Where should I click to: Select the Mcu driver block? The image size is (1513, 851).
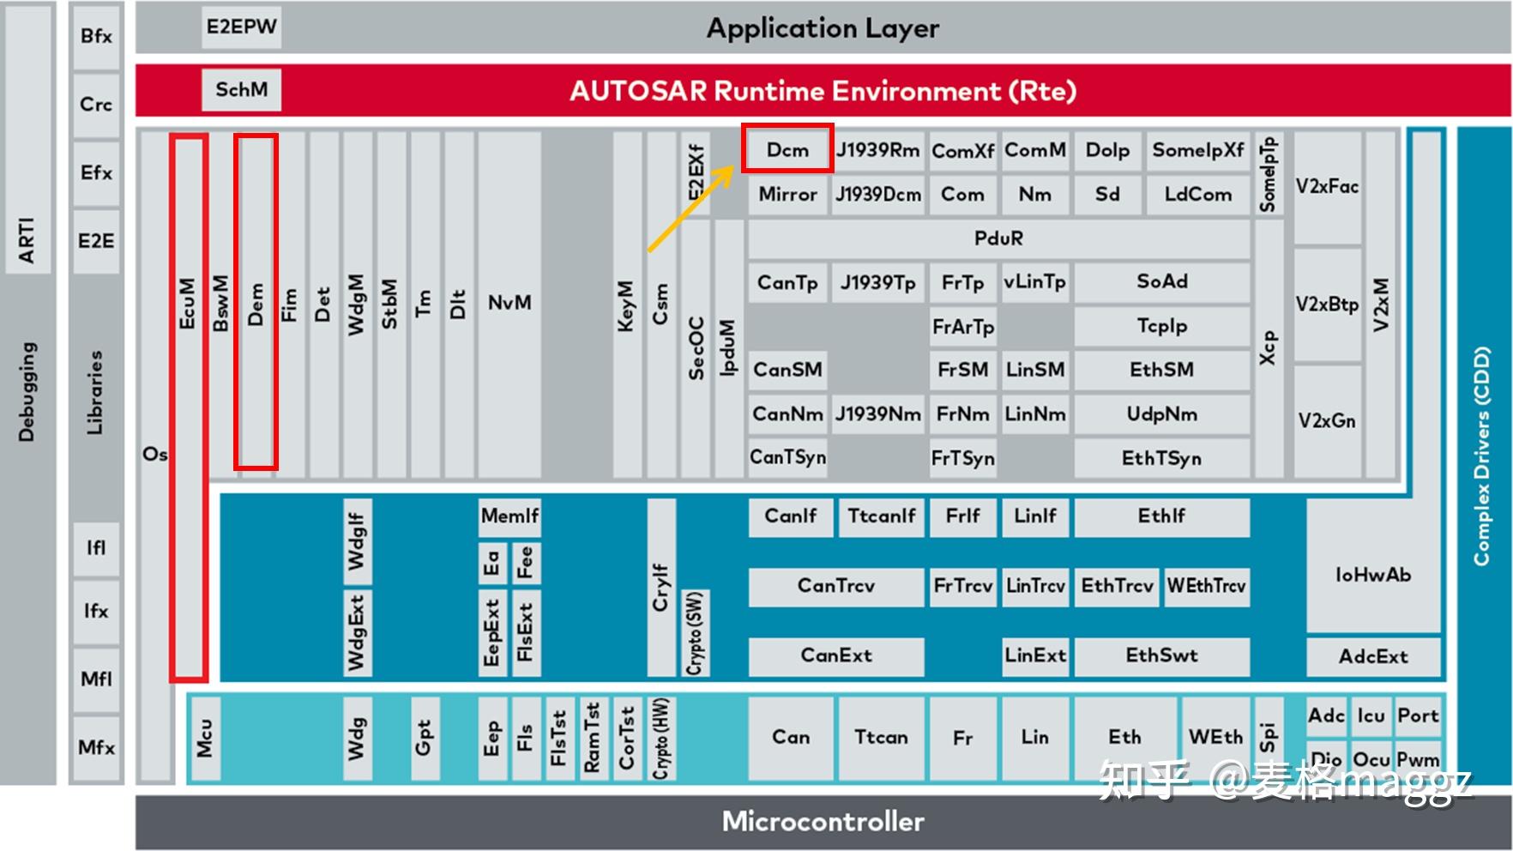[x=204, y=739]
